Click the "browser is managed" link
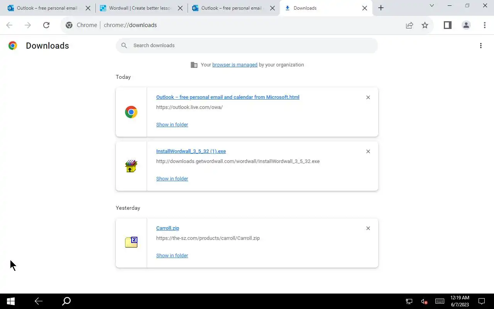Image resolution: width=494 pixels, height=309 pixels. coord(235,65)
